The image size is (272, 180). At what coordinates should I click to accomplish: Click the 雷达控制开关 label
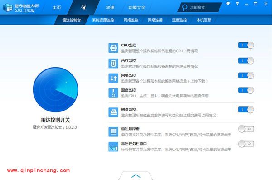55,120
